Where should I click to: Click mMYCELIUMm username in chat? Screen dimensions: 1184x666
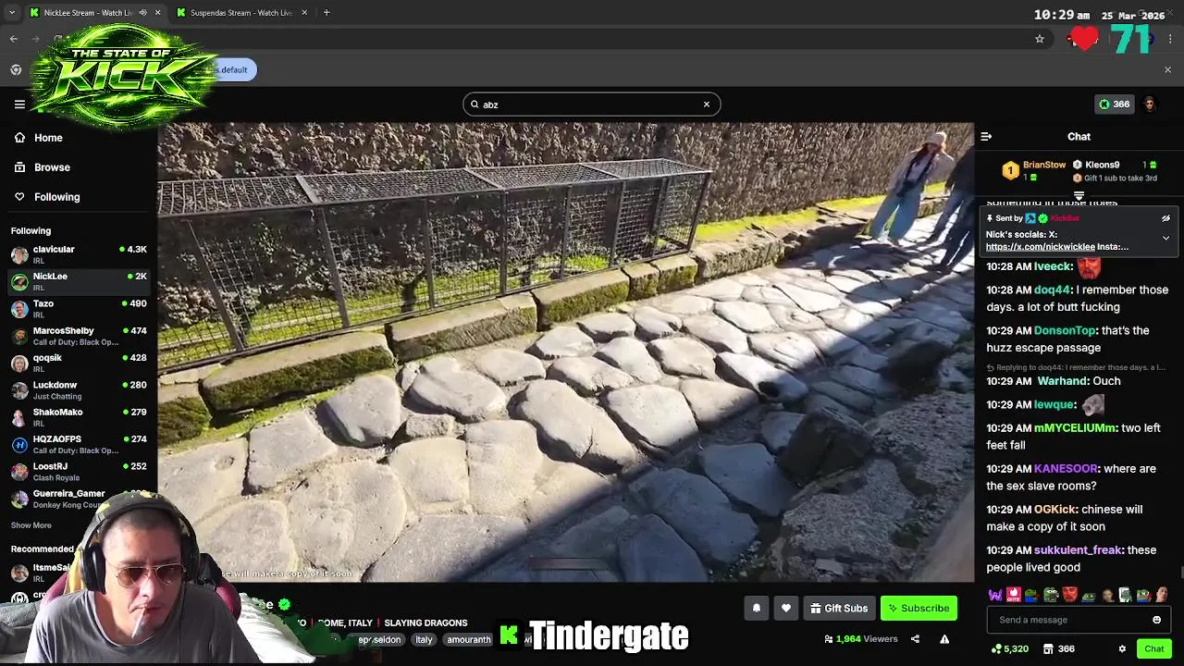tap(1075, 428)
